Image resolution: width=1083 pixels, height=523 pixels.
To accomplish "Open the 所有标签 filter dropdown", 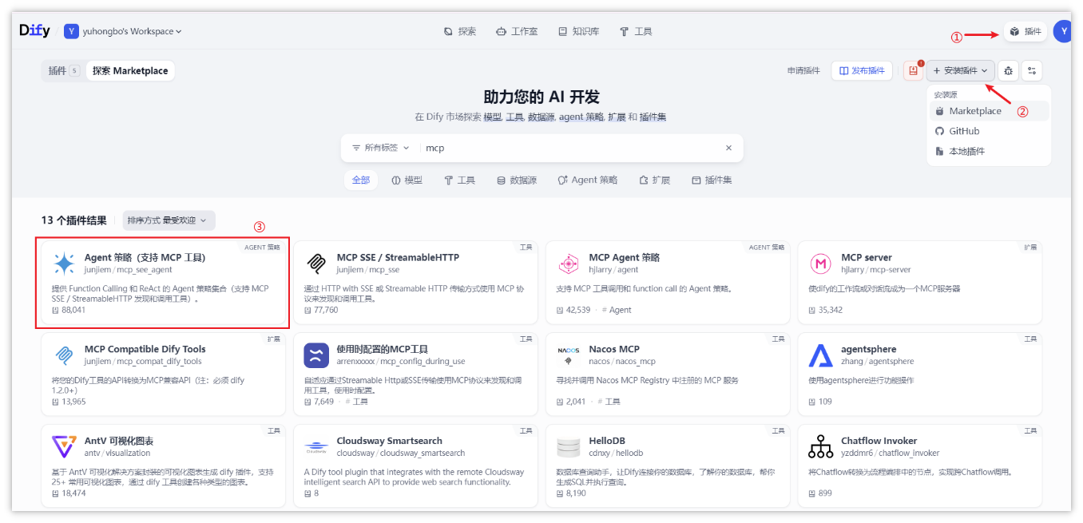I will coord(381,148).
